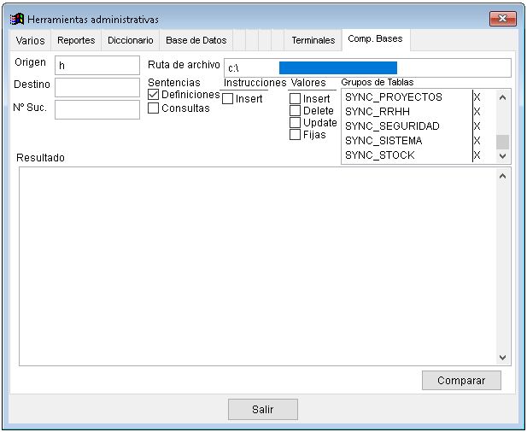Image resolution: width=527 pixels, height=432 pixels.
Task: Check the Insert option under Instrucciones
Action: coord(228,99)
